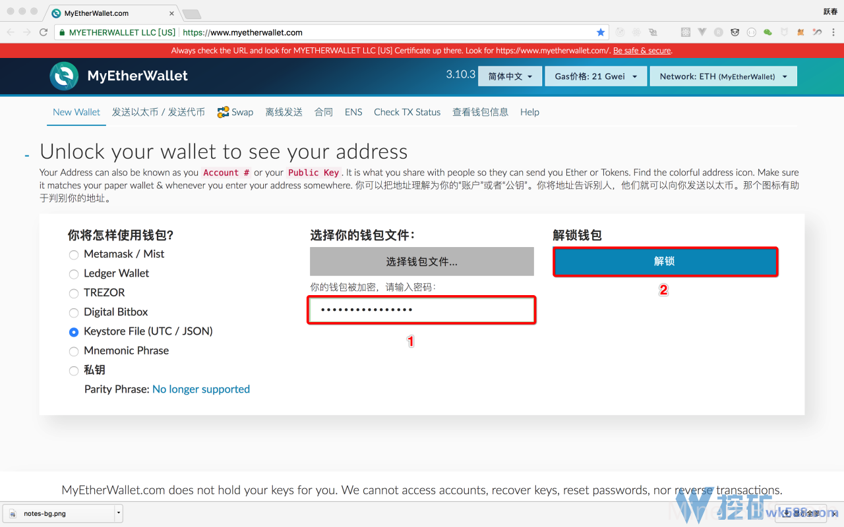Viewport: 844px width, 527px height.
Task: Click the linked-squares extension icon
Action: tap(653, 32)
